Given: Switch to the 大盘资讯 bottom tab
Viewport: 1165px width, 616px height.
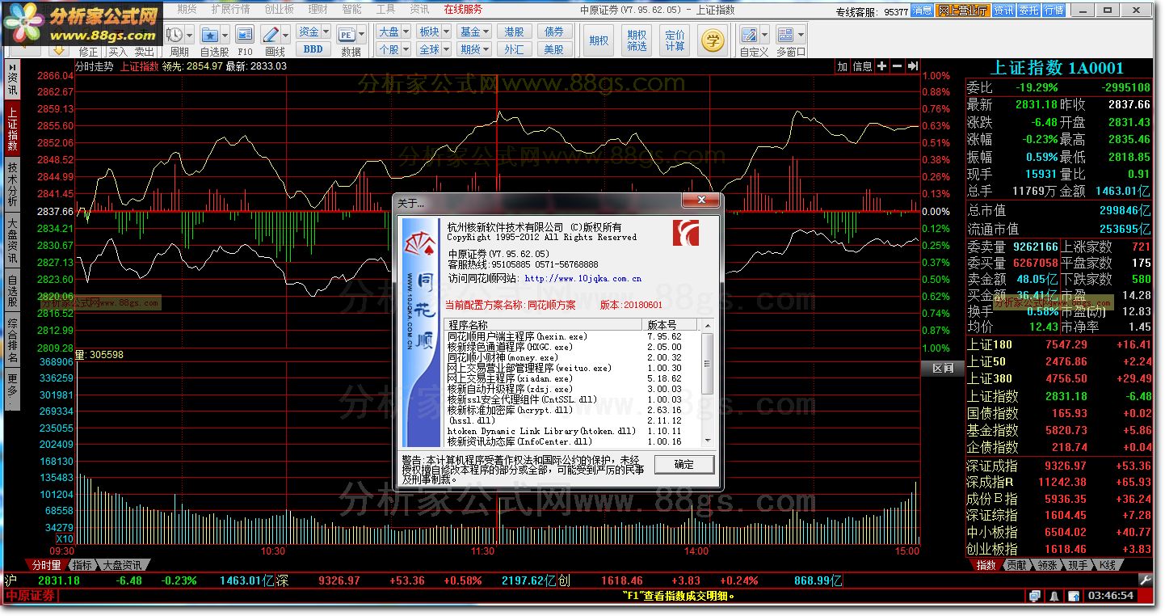Looking at the screenshot, I should click(x=123, y=565).
